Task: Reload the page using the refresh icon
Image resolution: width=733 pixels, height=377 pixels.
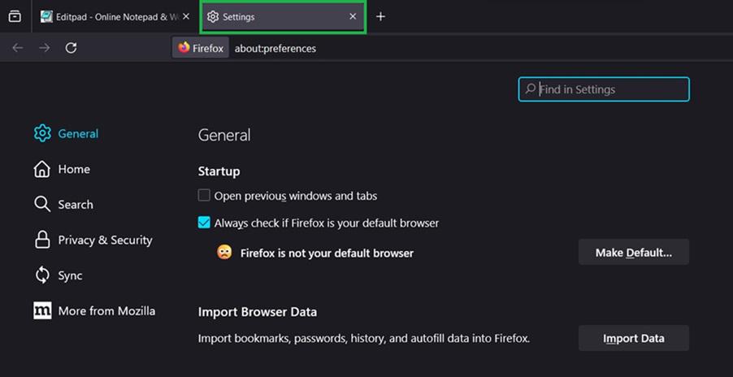Action: click(71, 48)
